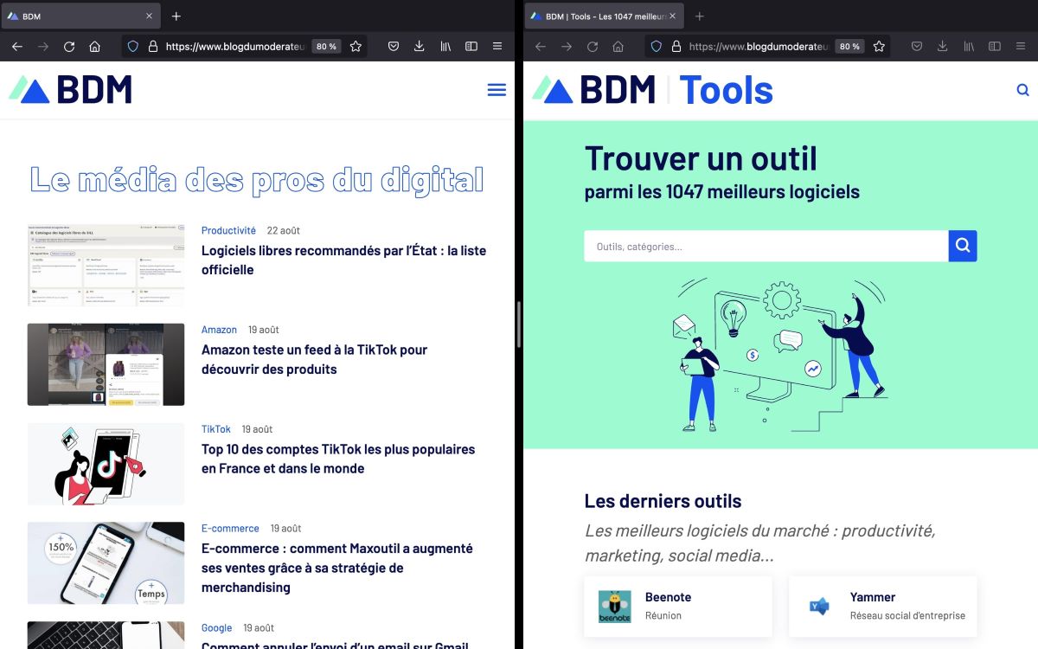The image size is (1038, 649).
Task: Click the 'Tools' wordmark in the page header
Action: pyautogui.click(x=726, y=90)
